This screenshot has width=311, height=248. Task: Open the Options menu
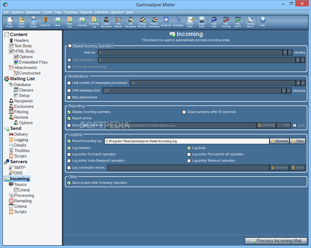coord(17,12)
